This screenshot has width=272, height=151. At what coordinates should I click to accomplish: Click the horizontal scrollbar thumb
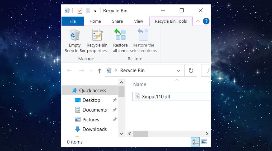[141, 134]
